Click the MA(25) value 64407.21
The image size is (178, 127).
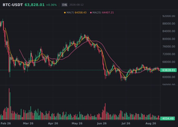click(108, 13)
